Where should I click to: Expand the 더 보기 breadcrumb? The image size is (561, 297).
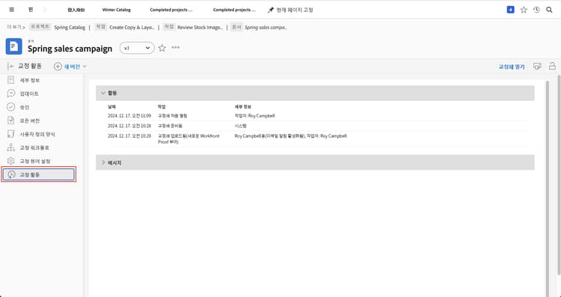[x=16, y=27]
